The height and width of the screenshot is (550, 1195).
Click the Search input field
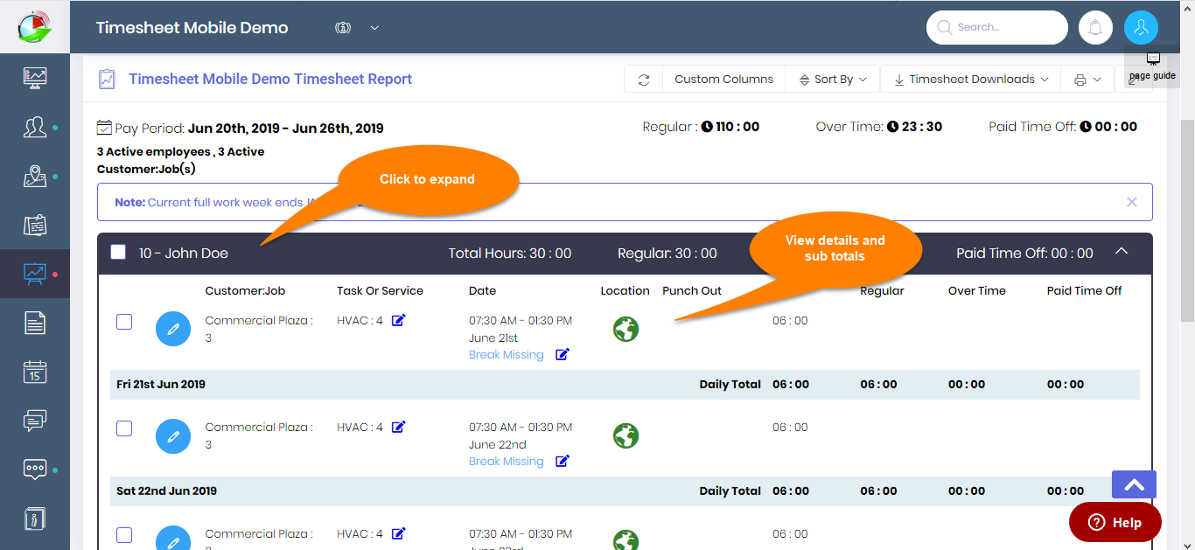(997, 27)
